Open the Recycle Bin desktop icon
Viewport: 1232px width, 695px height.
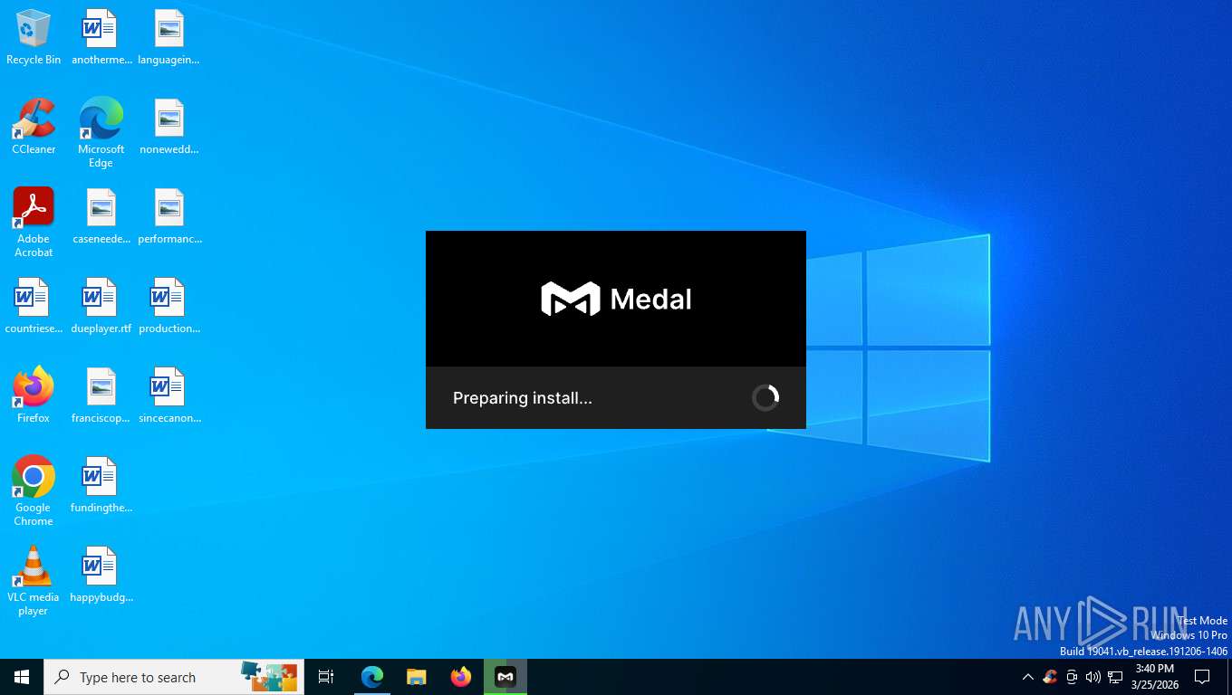pos(34,37)
